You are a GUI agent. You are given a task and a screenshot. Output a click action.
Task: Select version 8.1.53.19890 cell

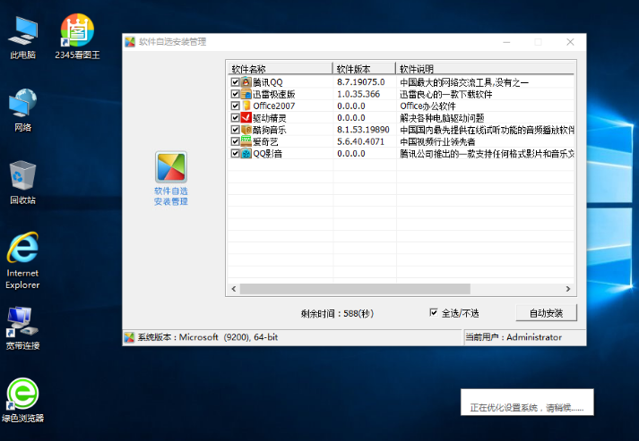tap(363, 130)
